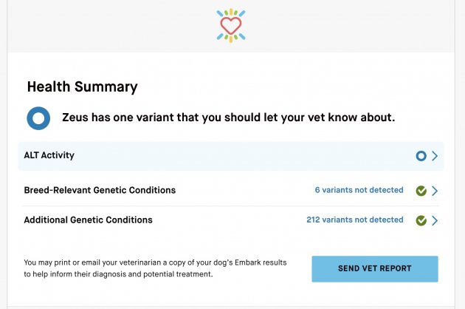
Task: Click the small blue ring in ALT Activity row
Action: coord(421,156)
